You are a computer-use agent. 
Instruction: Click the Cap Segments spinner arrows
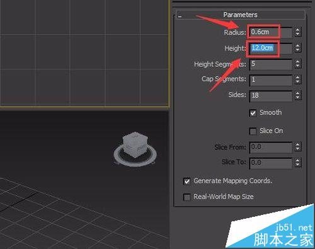[x=297, y=79]
